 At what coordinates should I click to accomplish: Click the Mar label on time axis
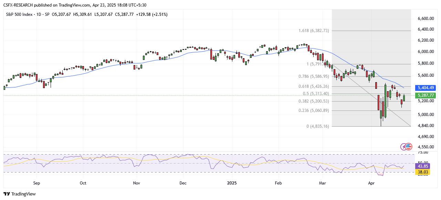coord(322,183)
